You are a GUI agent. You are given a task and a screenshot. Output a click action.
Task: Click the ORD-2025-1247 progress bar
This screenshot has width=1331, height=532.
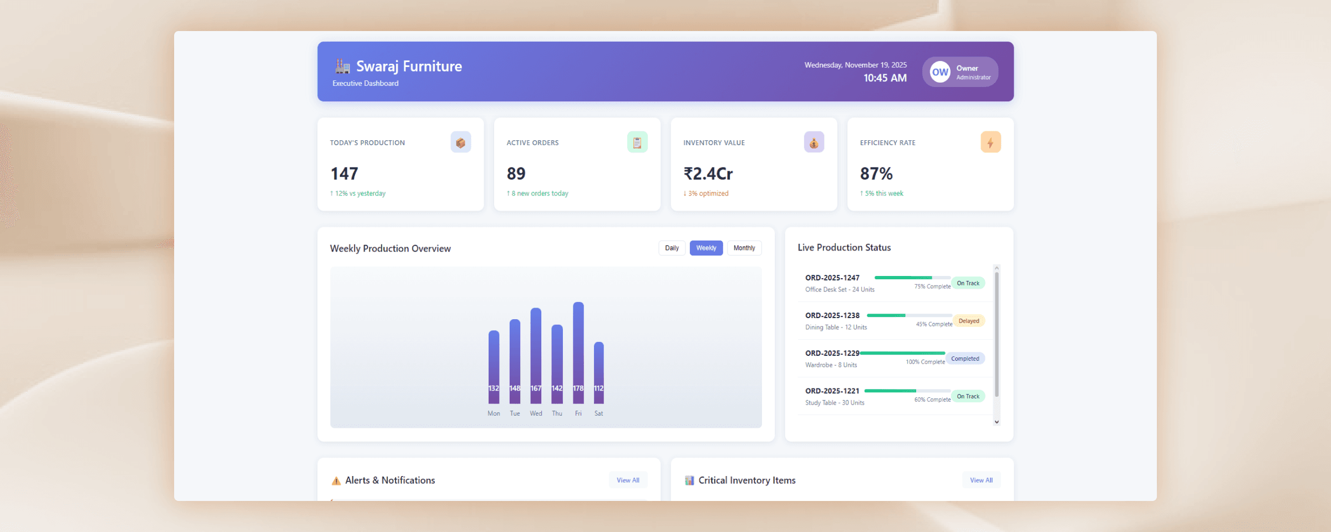(x=913, y=278)
